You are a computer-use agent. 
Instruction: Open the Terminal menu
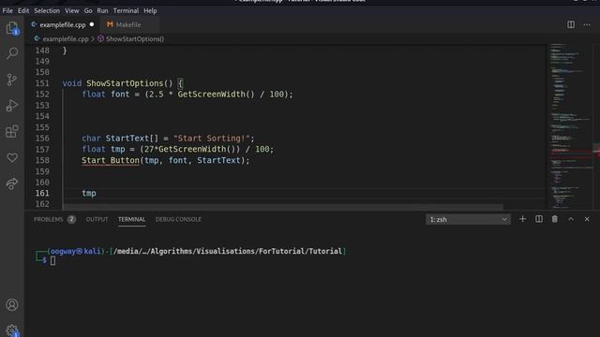126,10
